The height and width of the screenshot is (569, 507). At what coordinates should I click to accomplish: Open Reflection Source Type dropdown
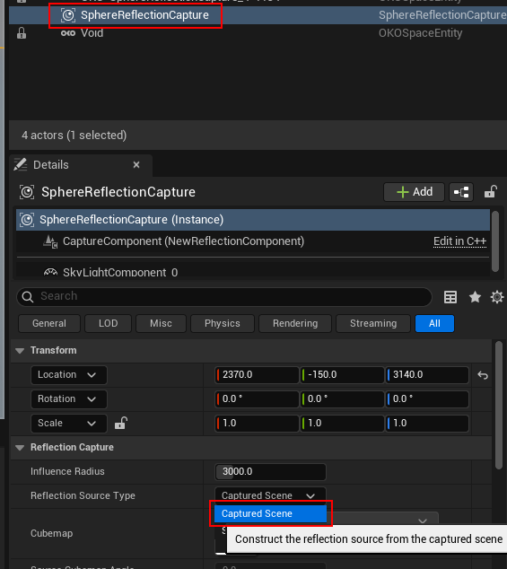pos(270,495)
